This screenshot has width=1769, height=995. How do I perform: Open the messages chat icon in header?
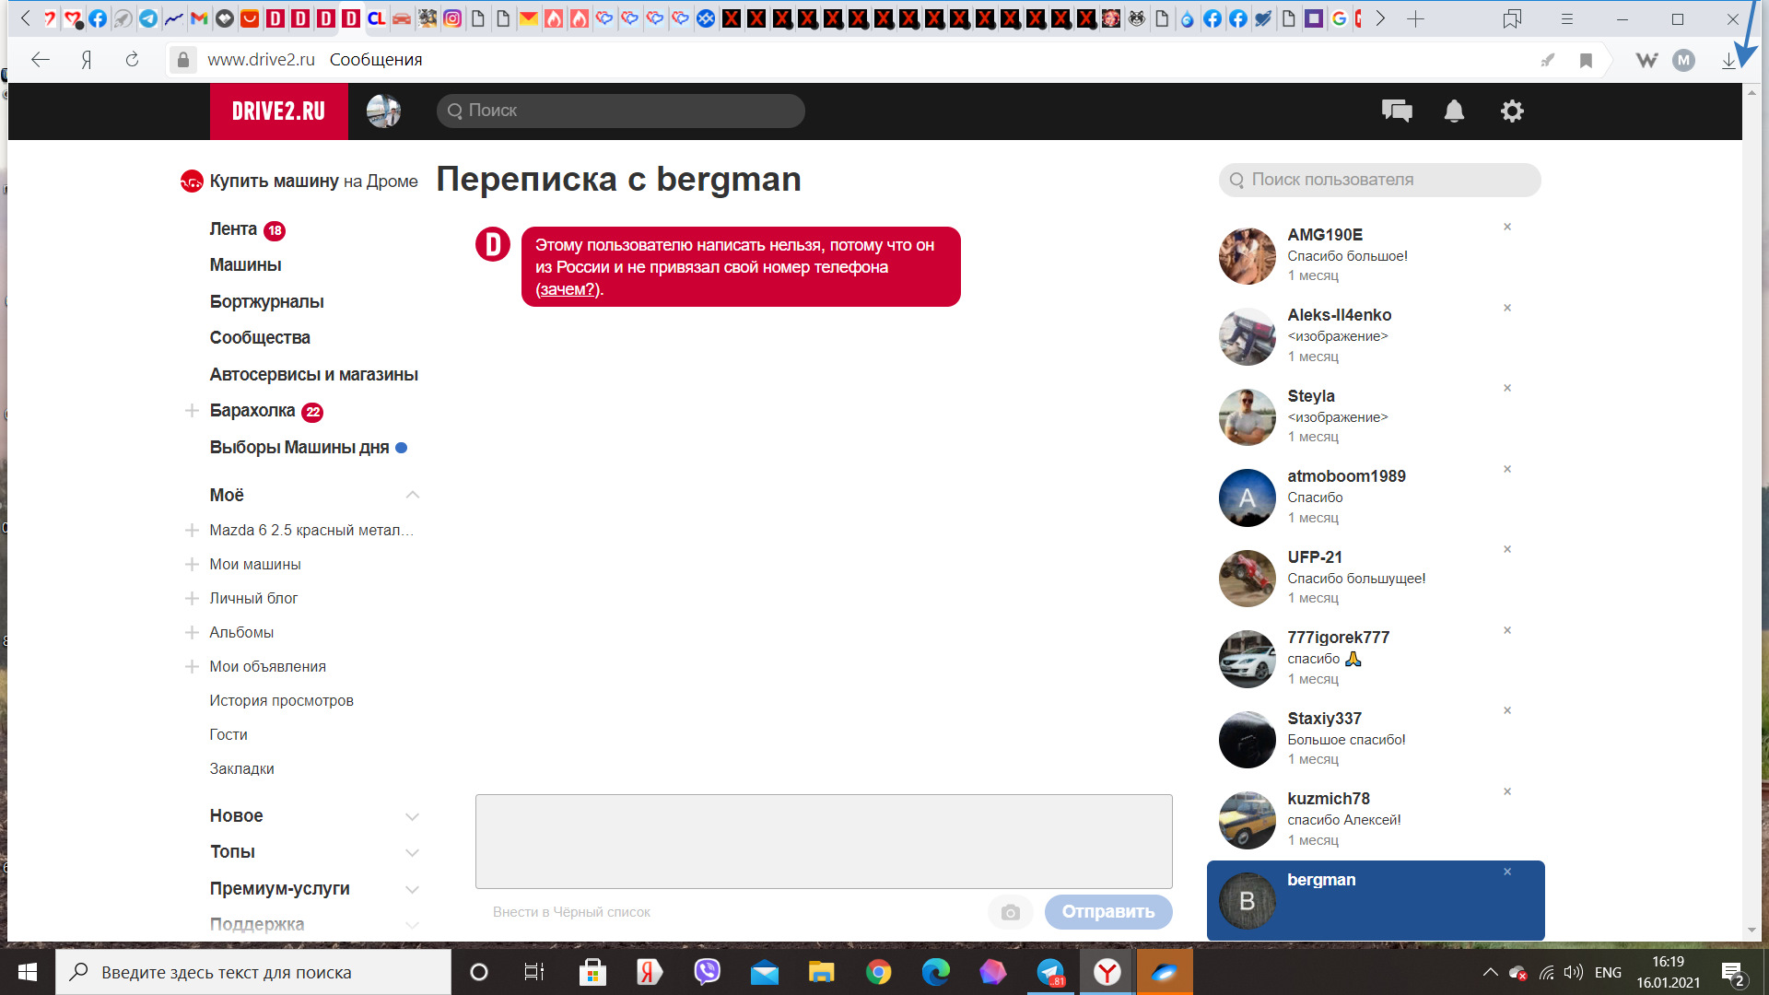click(1397, 111)
